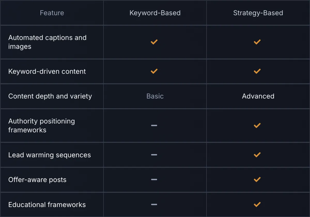Viewport: 310px width, 217px height.
Task: Click the Strategy-Based checkmark for Offer-aware posts
Action: click(257, 179)
